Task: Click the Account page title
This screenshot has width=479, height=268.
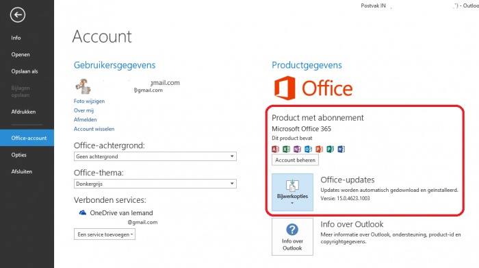Action: coord(102,37)
